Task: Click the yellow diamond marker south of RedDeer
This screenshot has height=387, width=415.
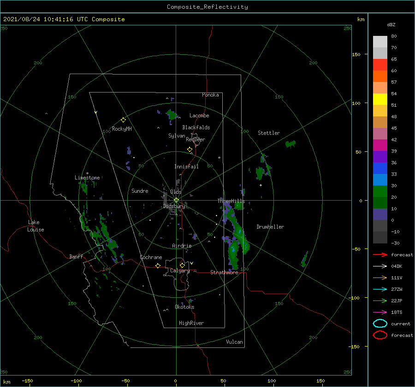Action: click(x=190, y=150)
